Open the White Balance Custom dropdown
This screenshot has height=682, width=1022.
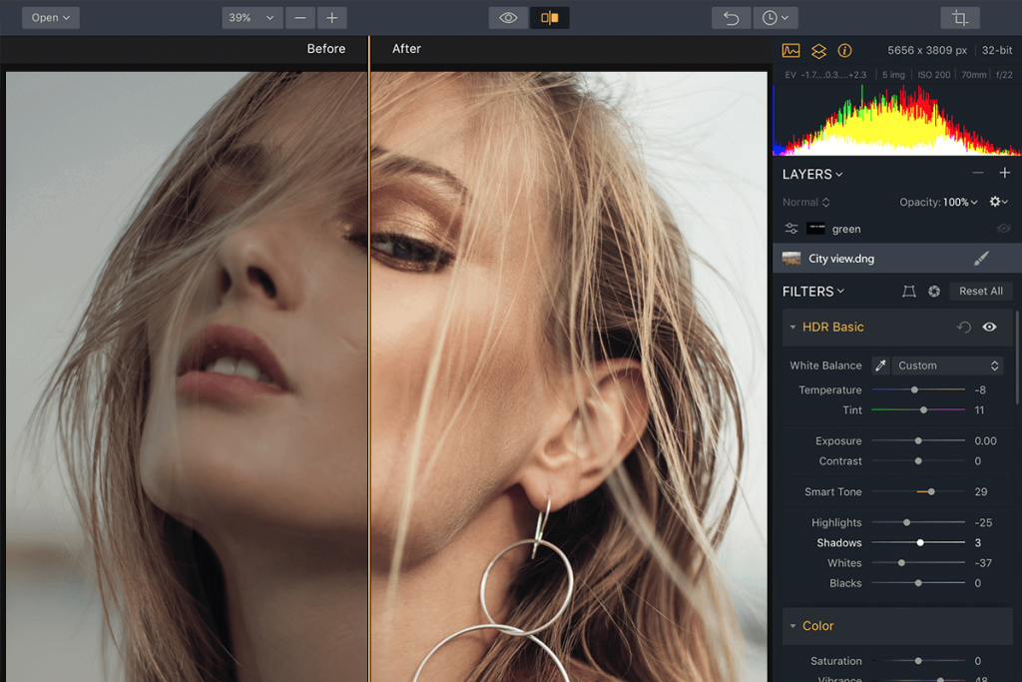tap(946, 365)
